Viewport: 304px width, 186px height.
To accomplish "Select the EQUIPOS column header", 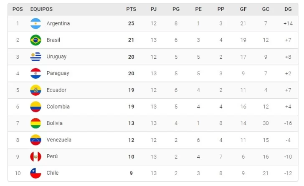I will [x=41, y=9].
